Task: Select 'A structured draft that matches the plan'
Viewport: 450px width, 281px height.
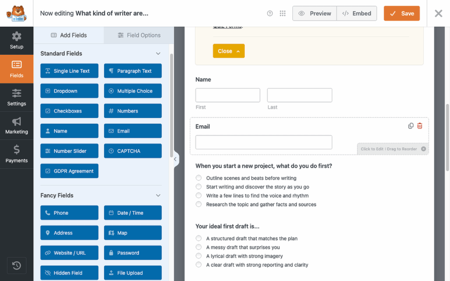Action: tap(199, 238)
